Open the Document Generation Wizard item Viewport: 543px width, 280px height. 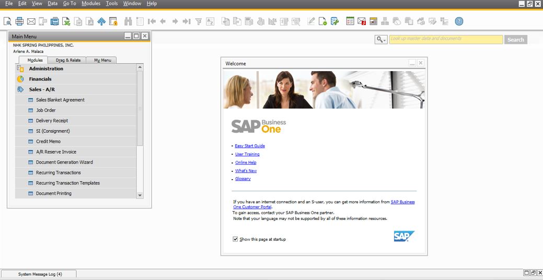76,162
